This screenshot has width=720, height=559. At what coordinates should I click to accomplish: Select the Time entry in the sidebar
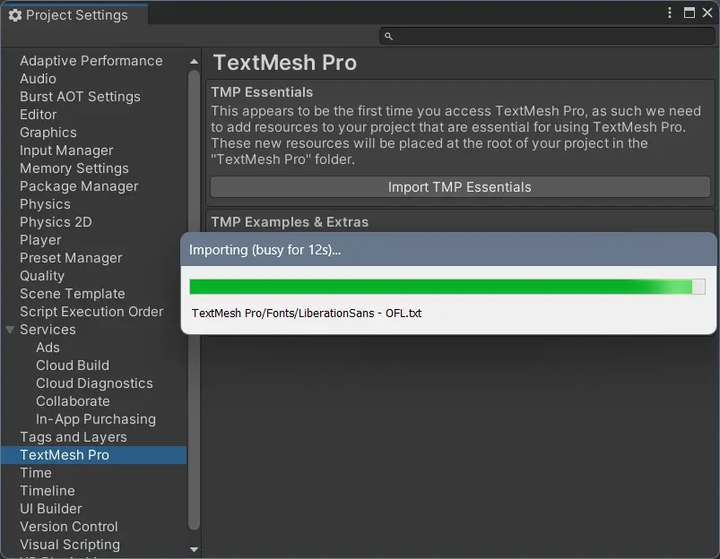coord(35,472)
